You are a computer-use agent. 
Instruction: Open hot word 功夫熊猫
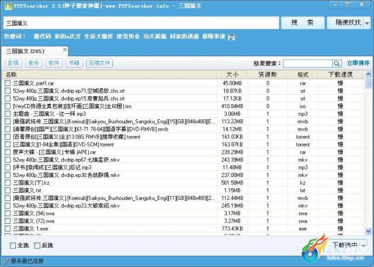155,36
